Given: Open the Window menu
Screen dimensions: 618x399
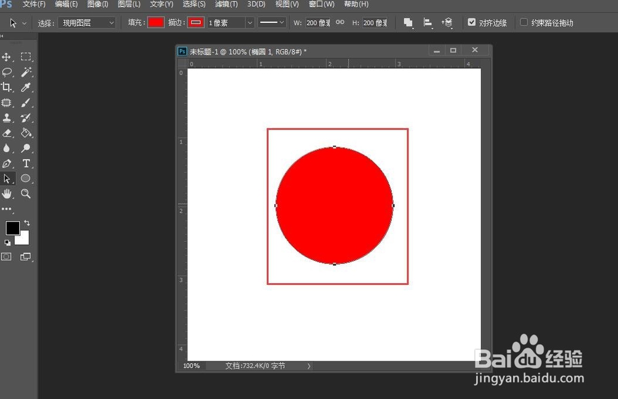Looking at the screenshot, I should click(x=321, y=4).
